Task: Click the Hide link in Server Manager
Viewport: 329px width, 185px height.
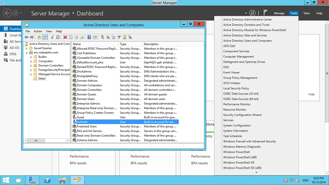Action: (311, 95)
